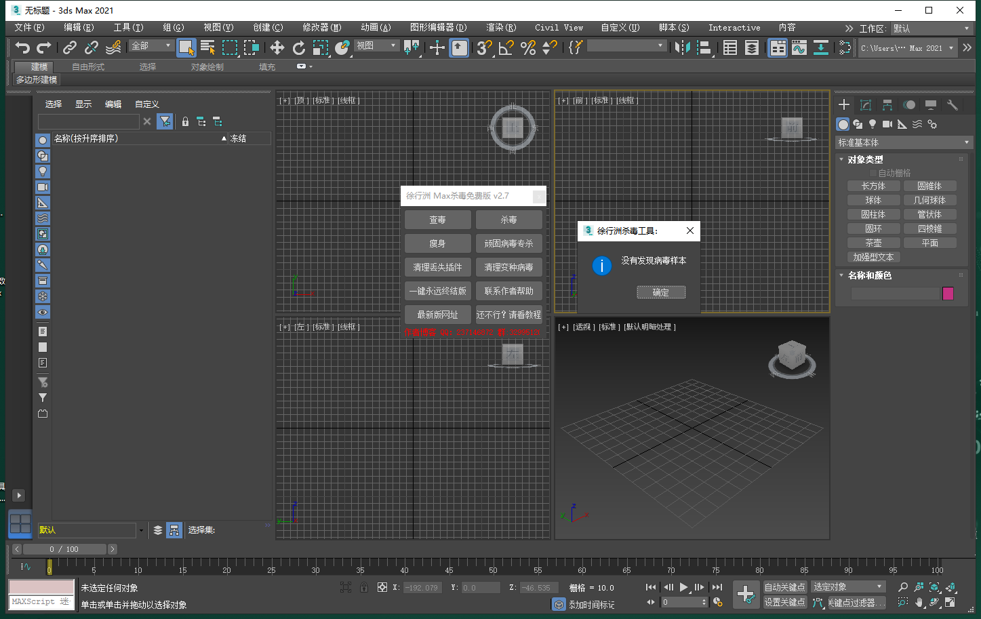Viewport: 981px width, 619px height.
Task: Open the 标准基本体 category dropdown
Action: (904, 142)
